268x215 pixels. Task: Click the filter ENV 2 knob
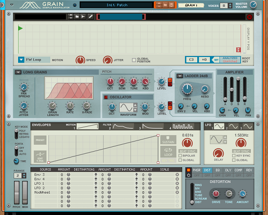[x=181, y=106]
